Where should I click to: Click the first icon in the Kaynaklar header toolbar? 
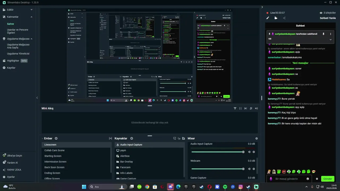coord(175,138)
